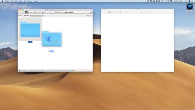This screenshot has height=110, width=195.
Task: Select the This Mac search scope
Action: [x=27, y=16]
